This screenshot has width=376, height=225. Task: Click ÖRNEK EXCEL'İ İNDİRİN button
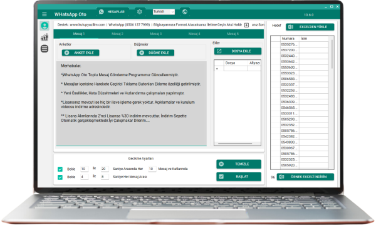305,177
